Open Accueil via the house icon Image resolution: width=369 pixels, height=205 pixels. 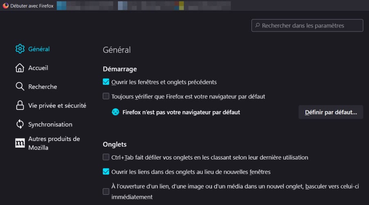click(20, 68)
